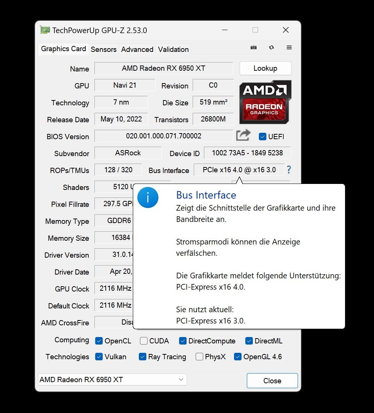This screenshot has width=374, height=413.
Task: Click the Memory Size field 16384
Action: pos(114,237)
